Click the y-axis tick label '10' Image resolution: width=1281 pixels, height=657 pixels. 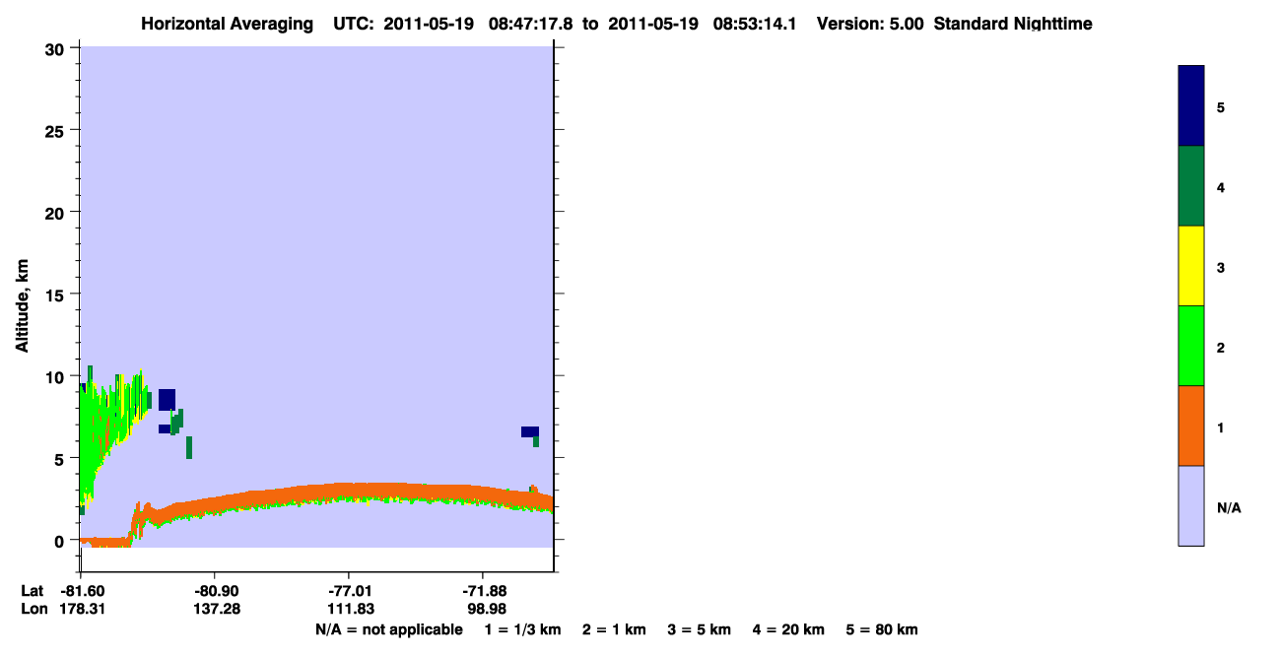57,376
